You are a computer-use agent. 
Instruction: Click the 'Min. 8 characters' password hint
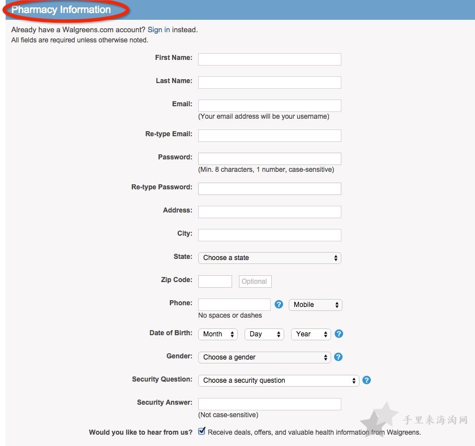266,170
